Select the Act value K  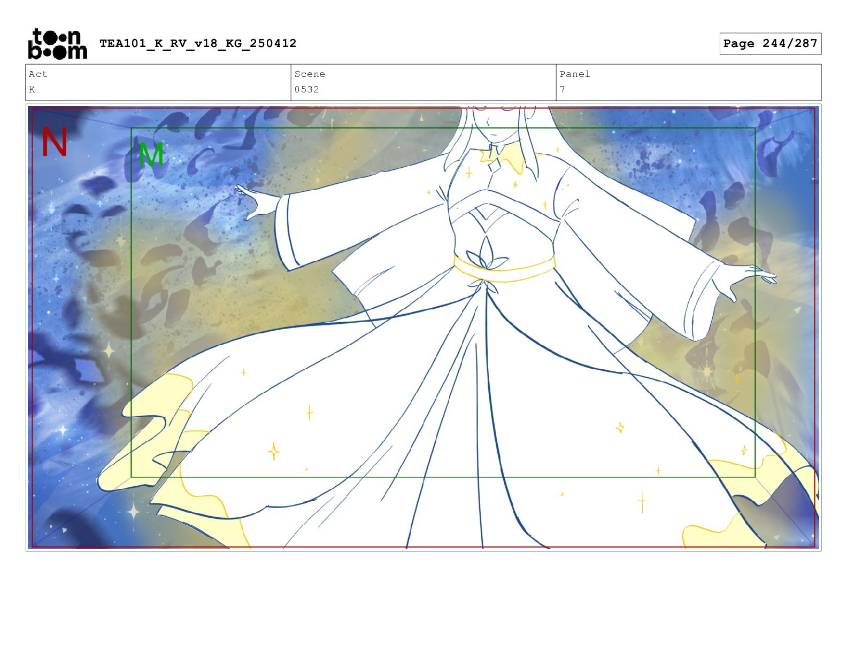pos(32,89)
